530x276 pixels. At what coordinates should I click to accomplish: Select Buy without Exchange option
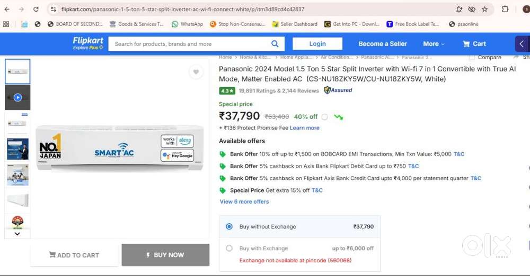[229, 226]
